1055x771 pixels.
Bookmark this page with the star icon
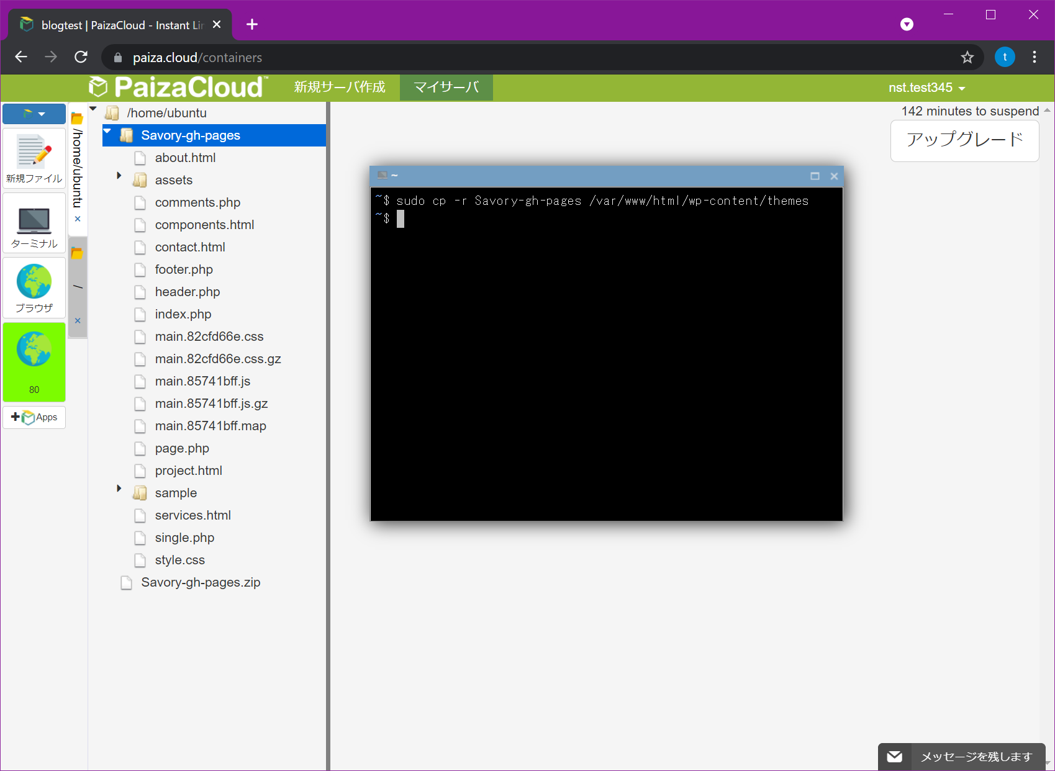[x=967, y=58]
